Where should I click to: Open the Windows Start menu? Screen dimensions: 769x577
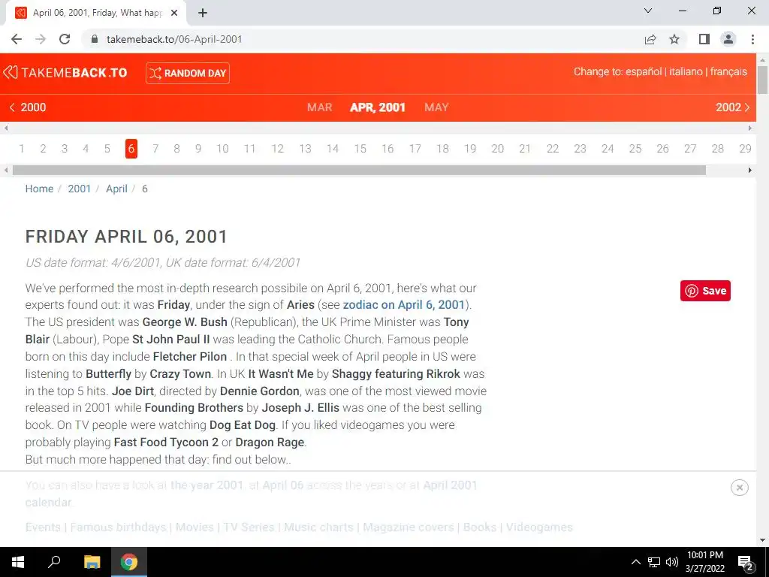pos(18,562)
